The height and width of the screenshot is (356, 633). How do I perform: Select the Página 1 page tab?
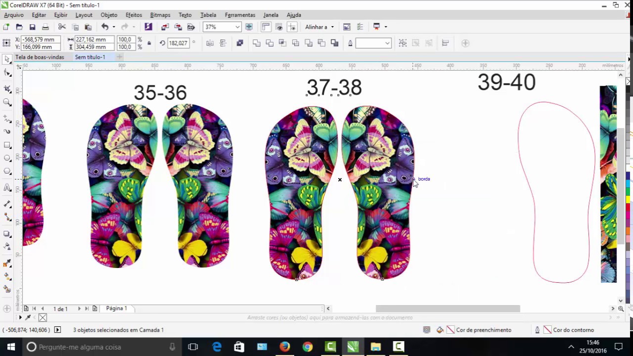[x=117, y=309]
